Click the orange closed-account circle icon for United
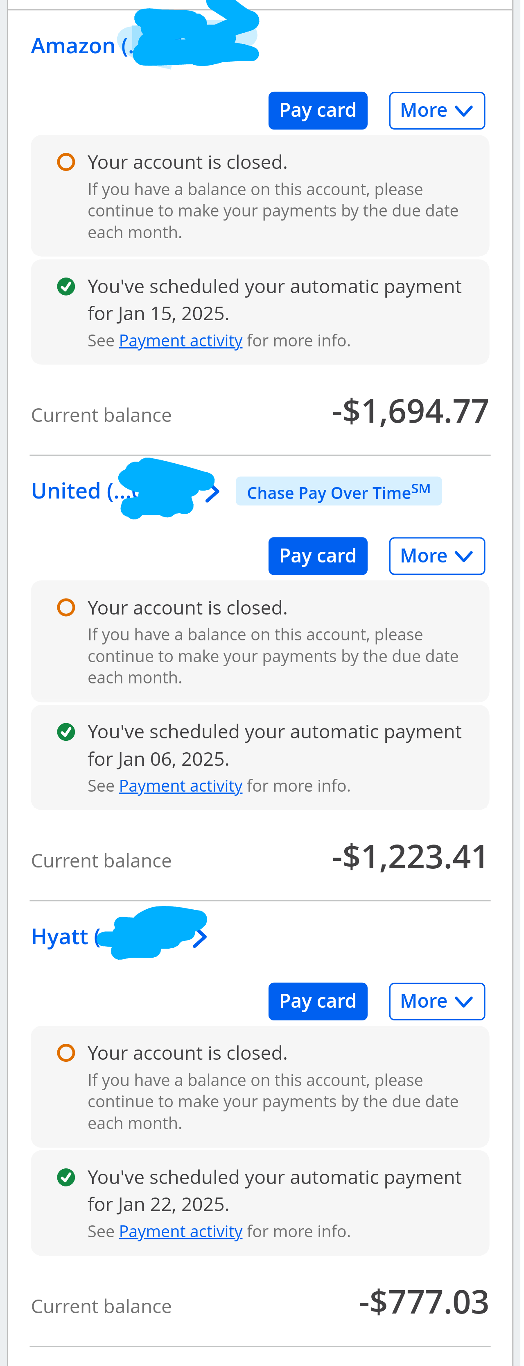 pos(66,608)
